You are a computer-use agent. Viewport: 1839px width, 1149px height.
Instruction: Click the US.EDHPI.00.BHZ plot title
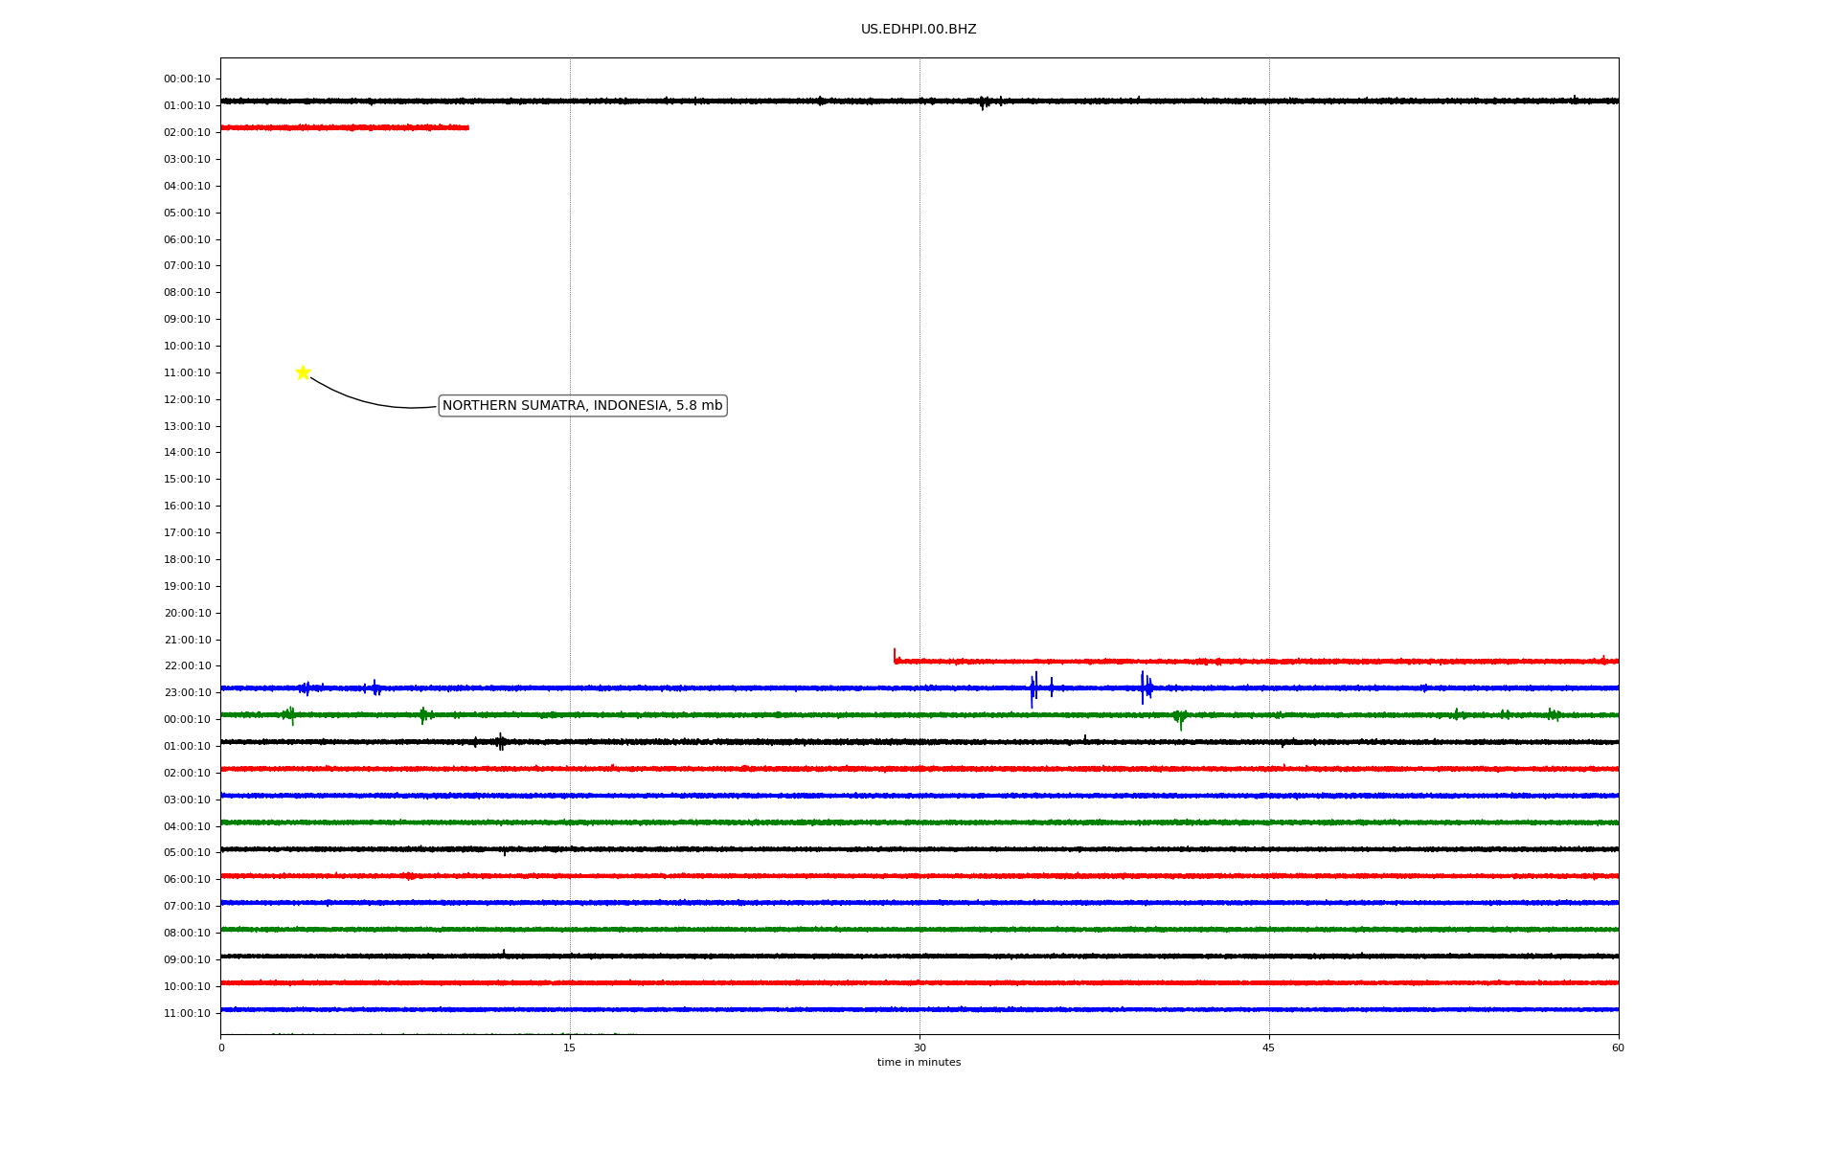point(919,30)
